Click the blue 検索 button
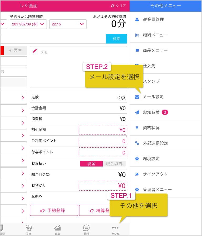The width and height of the screenshot is (202, 236). [117, 39]
